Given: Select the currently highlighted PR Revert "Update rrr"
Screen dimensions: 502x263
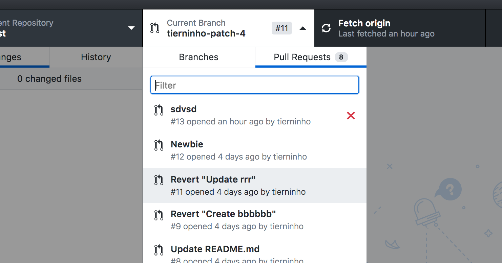Looking at the screenshot, I should (237, 185).
